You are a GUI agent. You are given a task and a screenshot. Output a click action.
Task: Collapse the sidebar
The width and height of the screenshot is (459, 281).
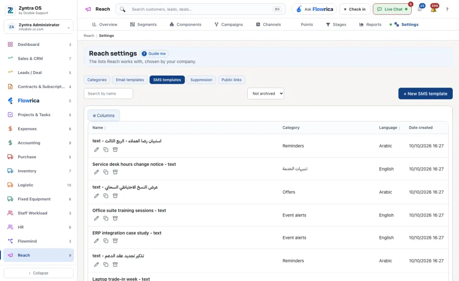[x=39, y=273]
